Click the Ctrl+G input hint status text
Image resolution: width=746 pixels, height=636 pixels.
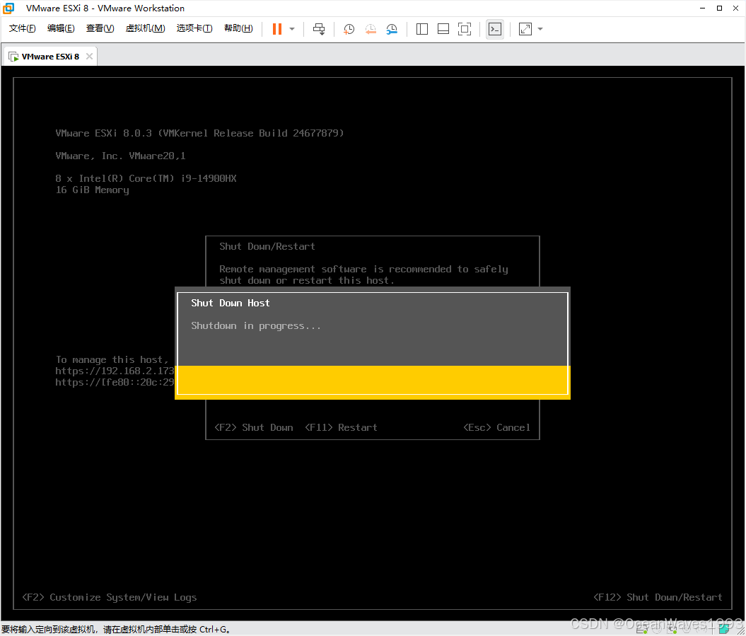(116, 630)
